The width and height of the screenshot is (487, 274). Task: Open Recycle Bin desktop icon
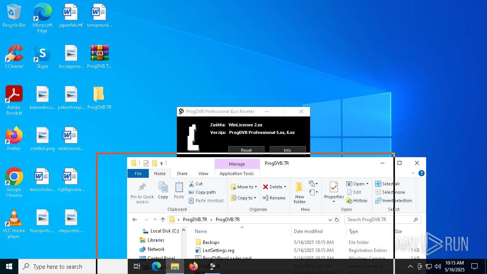(14, 16)
